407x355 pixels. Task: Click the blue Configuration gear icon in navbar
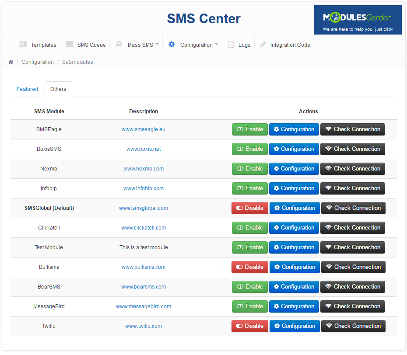[x=172, y=44]
